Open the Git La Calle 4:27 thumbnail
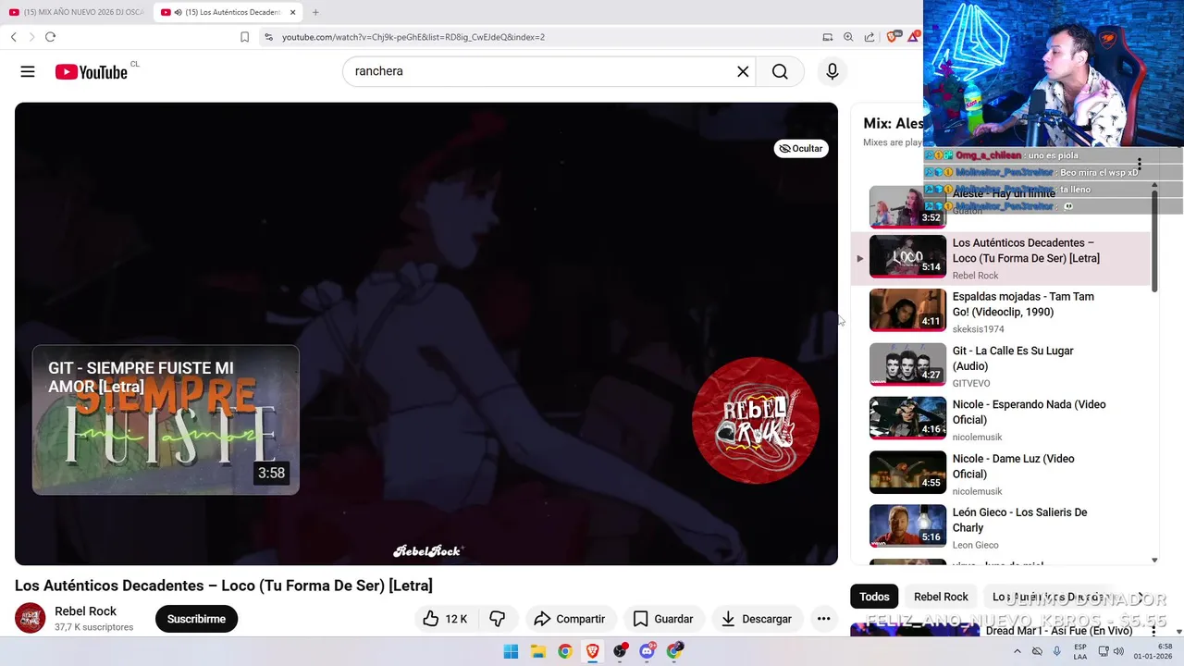The width and height of the screenshot is (1184, 666). coord(907,364)
